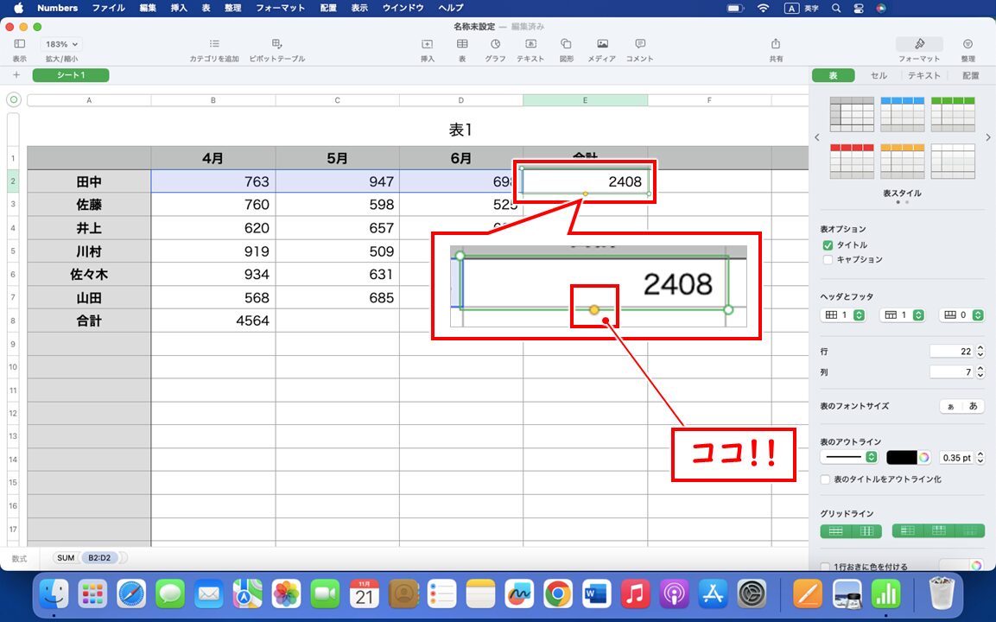
Task: Add a comment with the コメント icon
Action: (638, 45)
